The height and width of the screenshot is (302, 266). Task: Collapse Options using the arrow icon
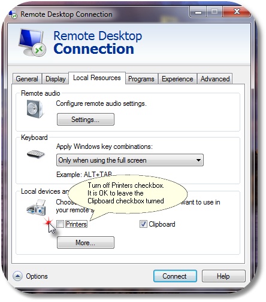click(x=17, y=276)
